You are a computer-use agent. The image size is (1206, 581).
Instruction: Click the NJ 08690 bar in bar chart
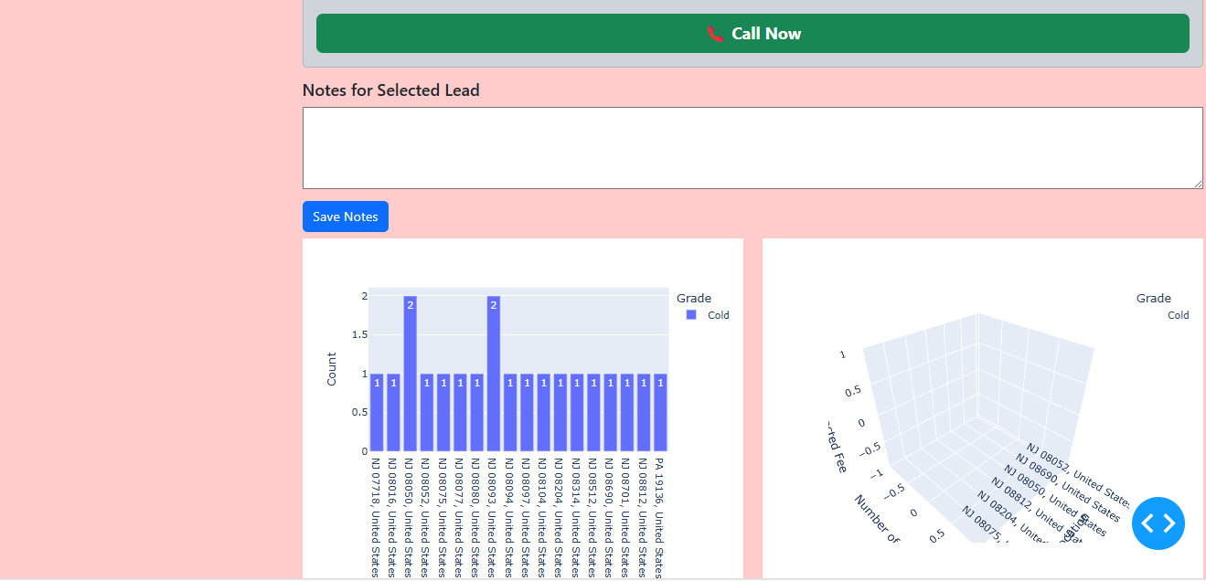[x=610, y=413]
